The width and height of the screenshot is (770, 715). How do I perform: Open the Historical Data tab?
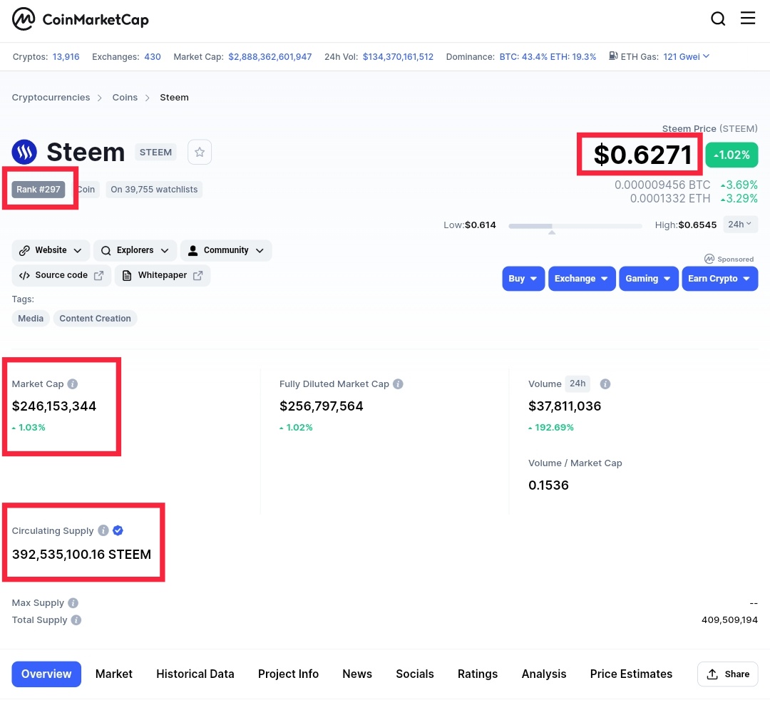point(195,674)
